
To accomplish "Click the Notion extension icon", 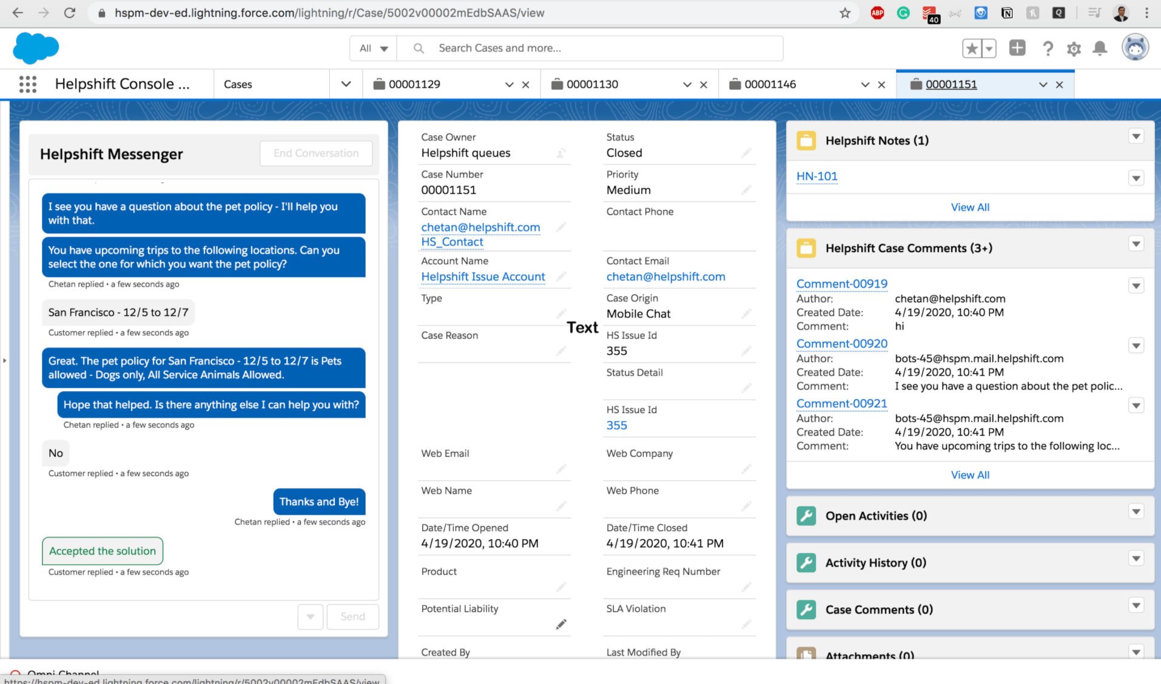I will 1007,13.
